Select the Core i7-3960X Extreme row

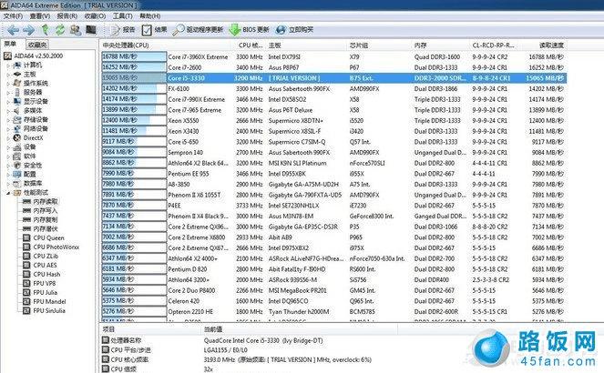point(333,57)
